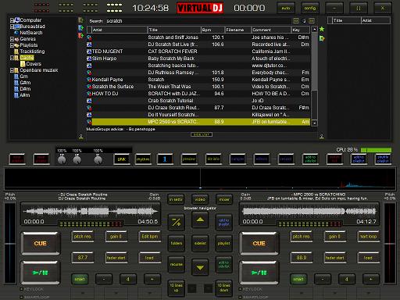Image resolution: width=400 pixels, height=300 pixels.
Task: Click the left deck CUE button
Action: [41, 244]
